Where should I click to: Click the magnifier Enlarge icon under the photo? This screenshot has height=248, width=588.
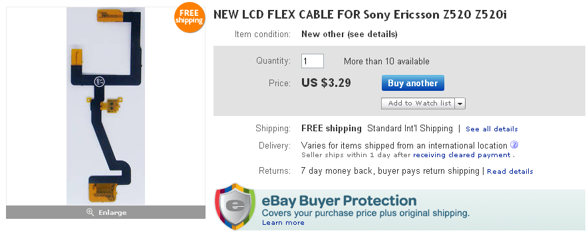[90, 212]
